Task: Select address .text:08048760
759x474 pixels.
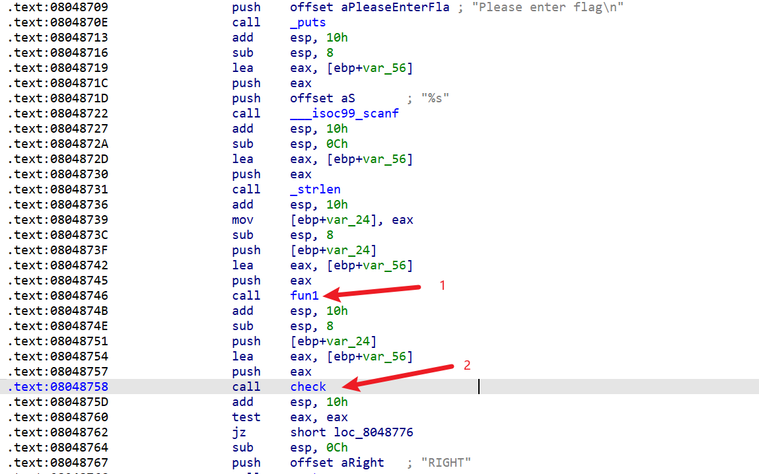Action: (57, 417)
